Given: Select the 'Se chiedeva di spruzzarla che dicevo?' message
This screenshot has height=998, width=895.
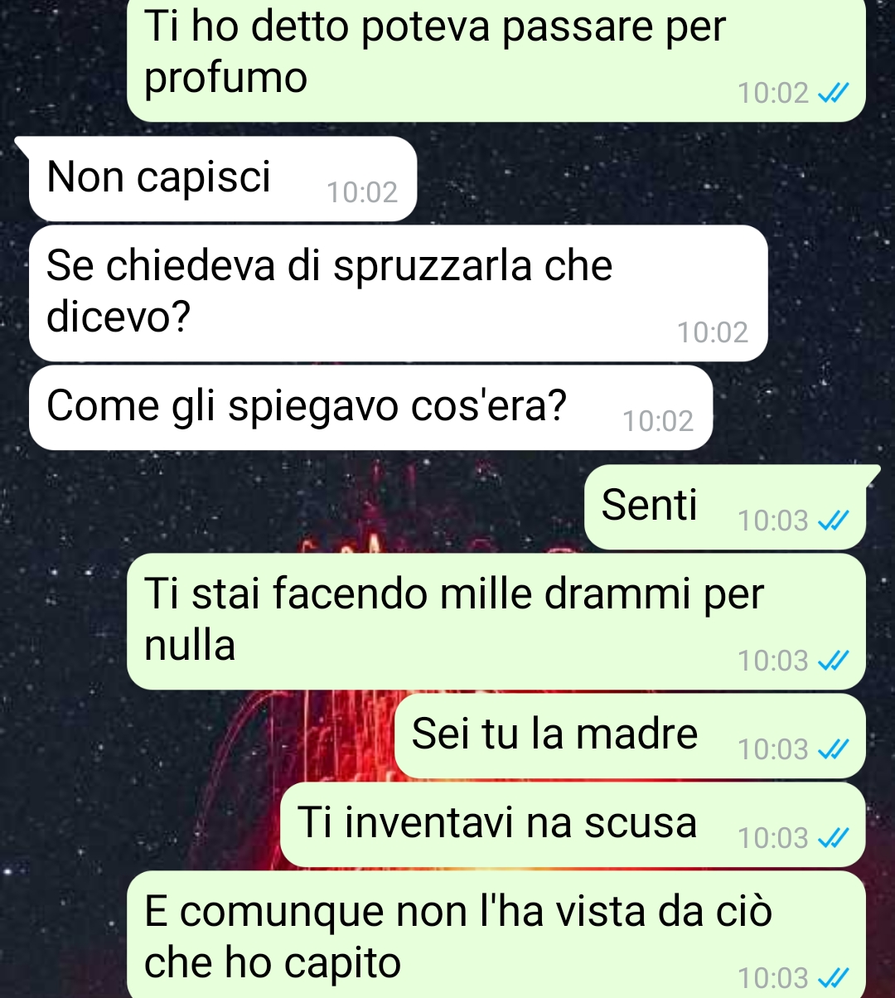Looking at the screenshot, I should 399,293.
